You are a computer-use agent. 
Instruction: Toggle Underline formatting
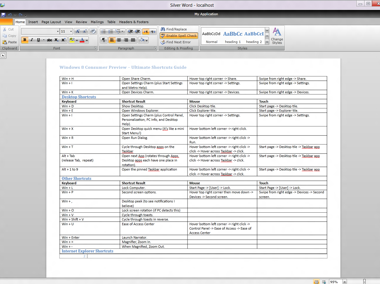tap(38, 40)
